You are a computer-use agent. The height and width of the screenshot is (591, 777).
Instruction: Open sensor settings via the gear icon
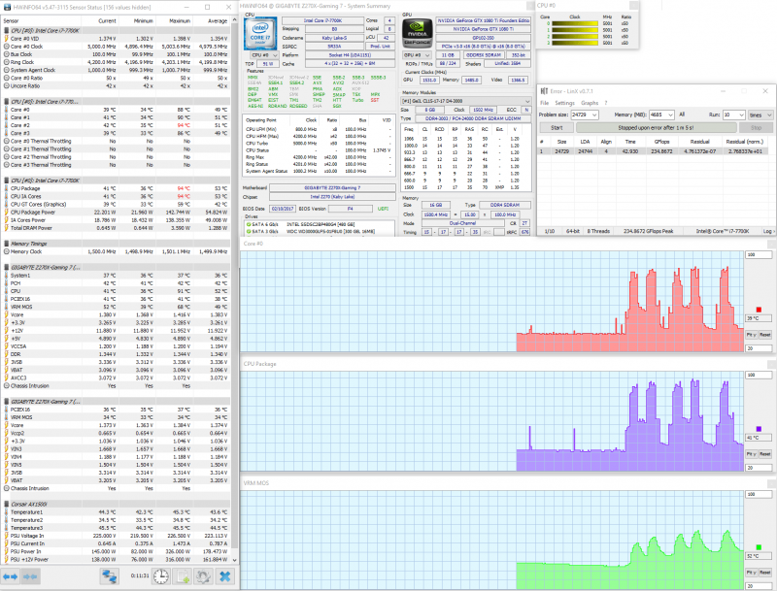tap(203, 576)
